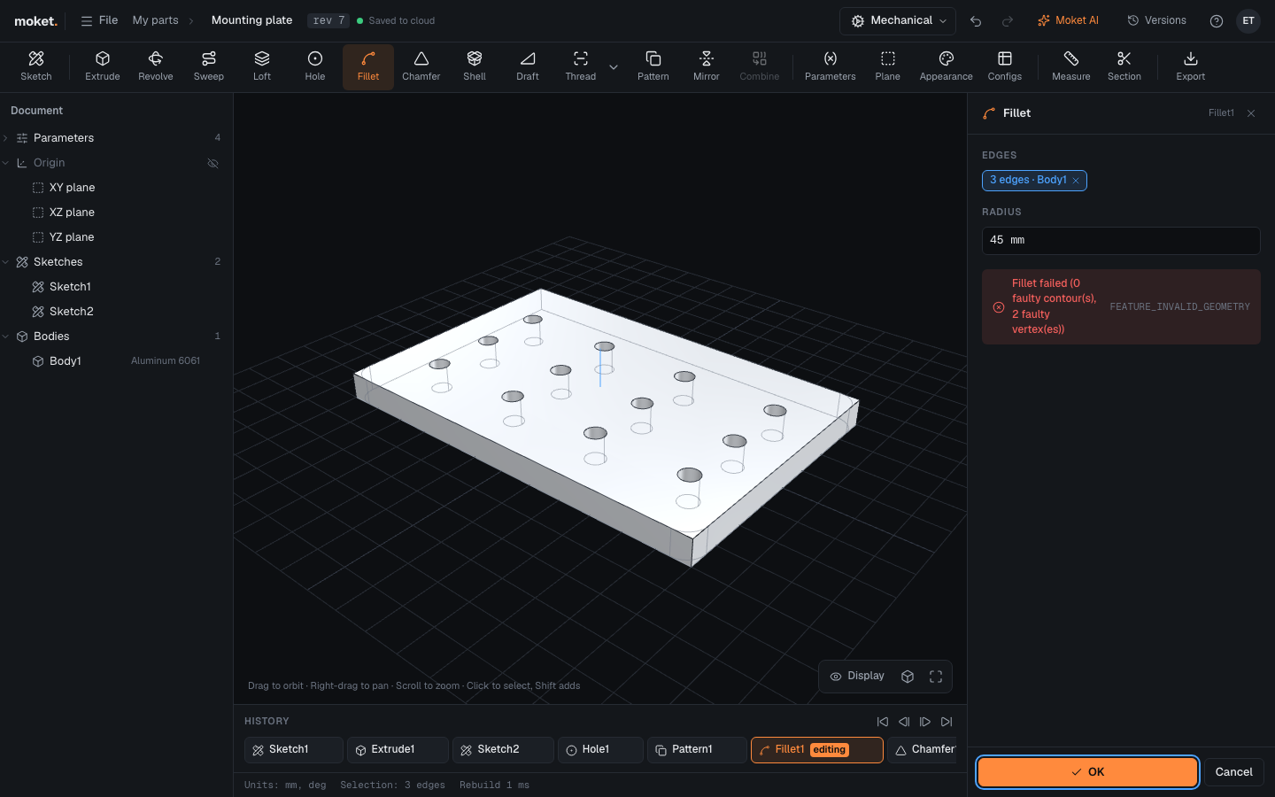
Task: Choose the Draft tool
Action: point(528,66)
